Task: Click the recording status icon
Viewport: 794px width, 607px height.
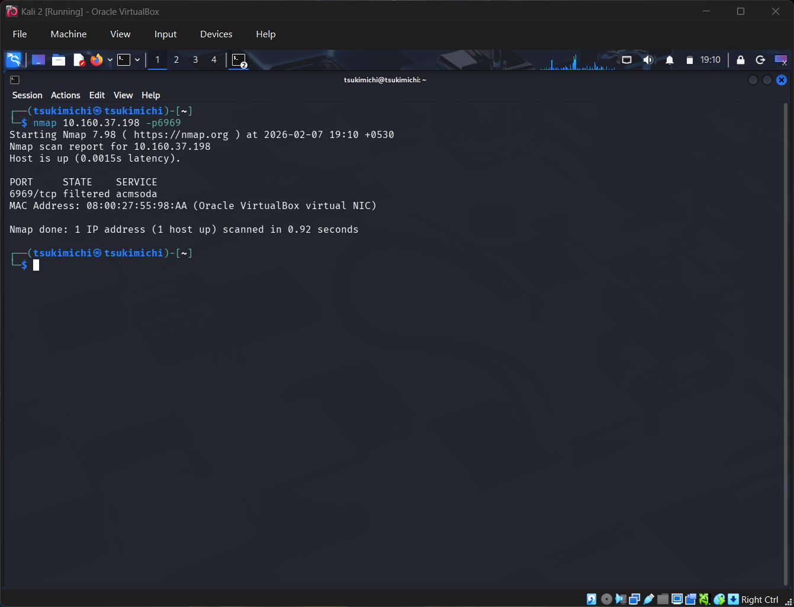Action: click(x=690, y=599)
